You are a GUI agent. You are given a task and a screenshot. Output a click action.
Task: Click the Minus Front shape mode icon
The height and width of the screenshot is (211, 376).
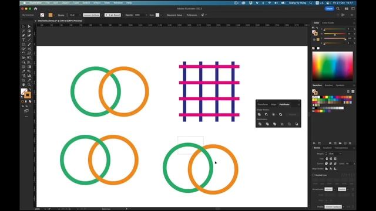coord(266,115)
